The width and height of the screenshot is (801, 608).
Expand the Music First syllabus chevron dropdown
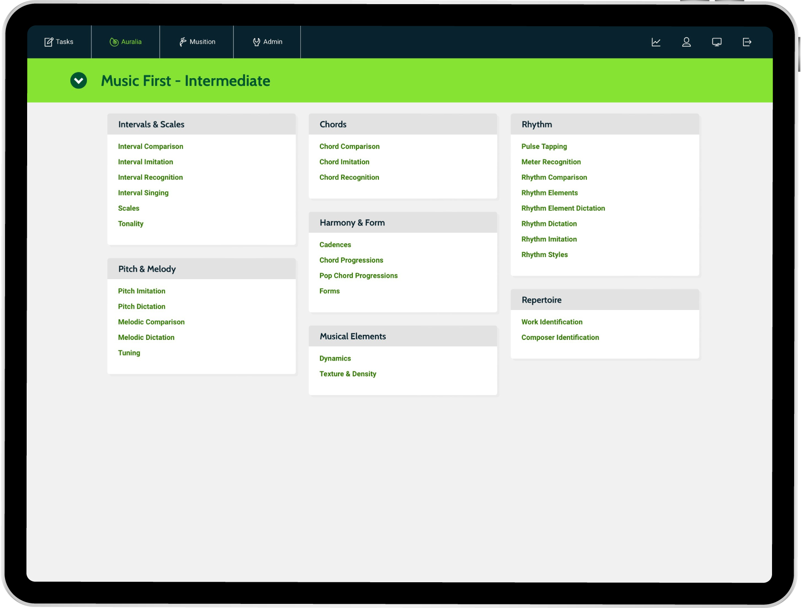(x=79, y=80)
